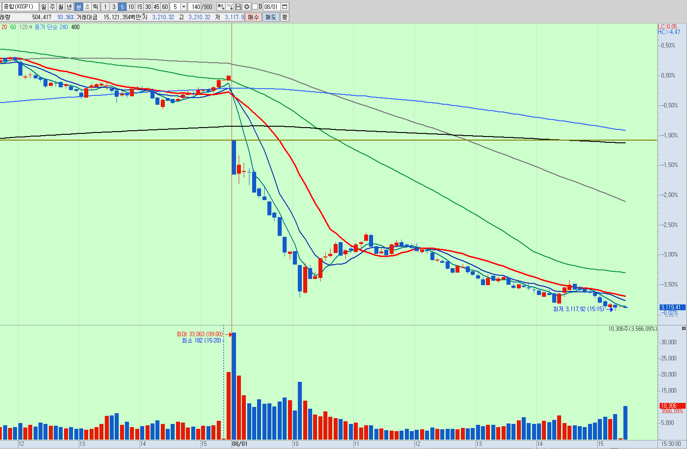This screenshot has height=449, width=687.
Task: Click the 15:30:00 time label
Action: click(x=671, y=444)
